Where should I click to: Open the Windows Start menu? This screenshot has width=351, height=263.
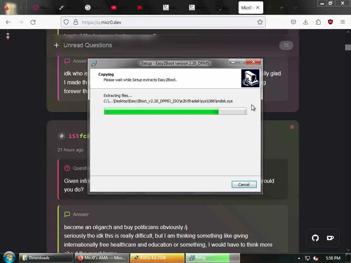pos(9,258)
